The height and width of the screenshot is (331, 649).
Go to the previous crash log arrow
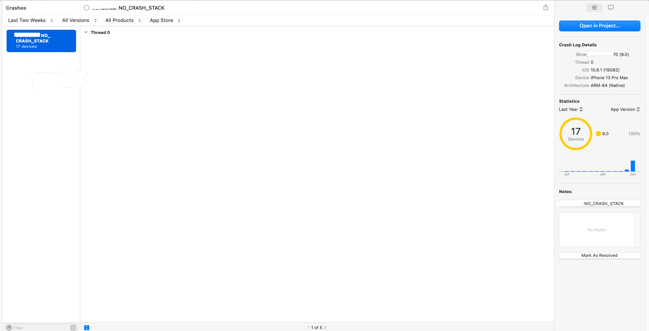click(309, 328)
